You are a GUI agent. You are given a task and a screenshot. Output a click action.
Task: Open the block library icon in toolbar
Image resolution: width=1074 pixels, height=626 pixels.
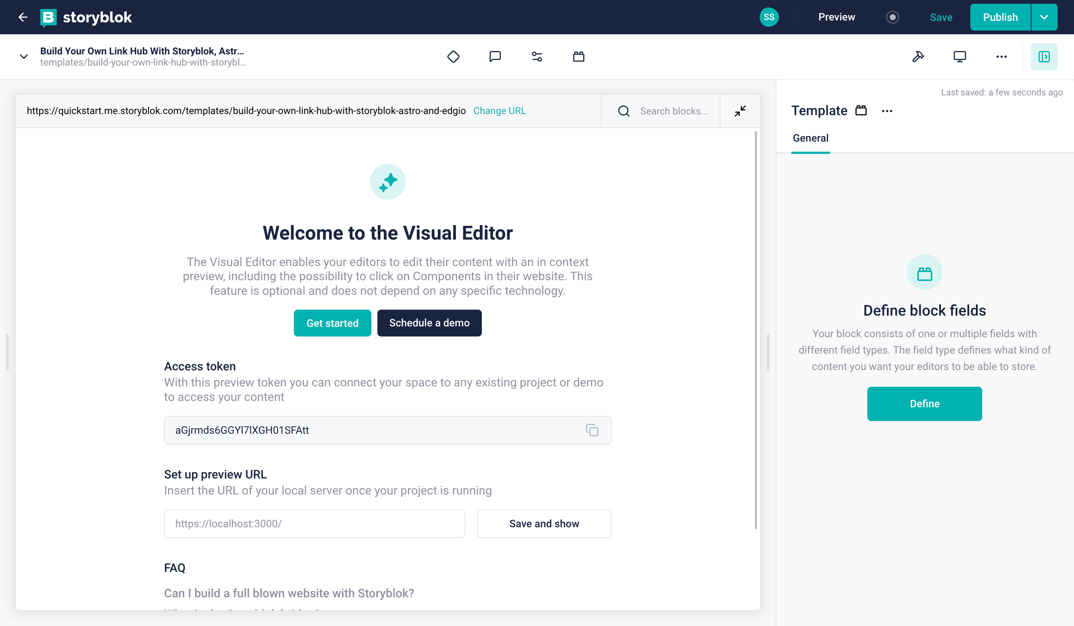click(578, 56)
